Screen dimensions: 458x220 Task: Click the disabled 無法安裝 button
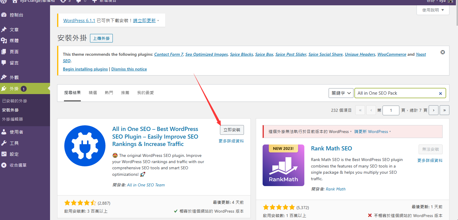[430, 149]
